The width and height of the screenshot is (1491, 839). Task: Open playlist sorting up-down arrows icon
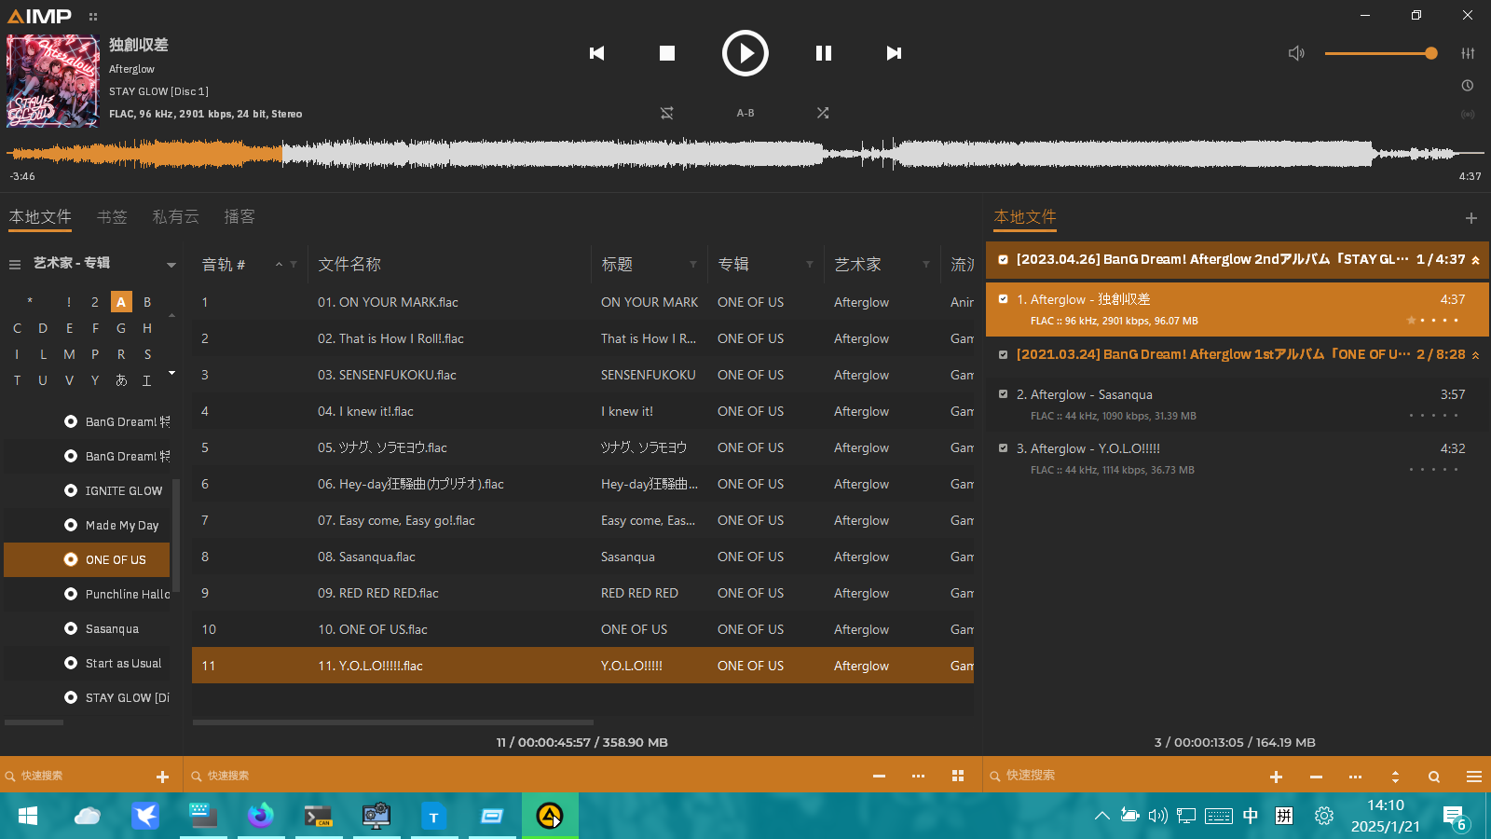coord(1395,777)
